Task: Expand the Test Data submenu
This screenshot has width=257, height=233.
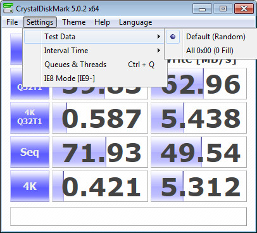Action: click(x=94, y=37)
